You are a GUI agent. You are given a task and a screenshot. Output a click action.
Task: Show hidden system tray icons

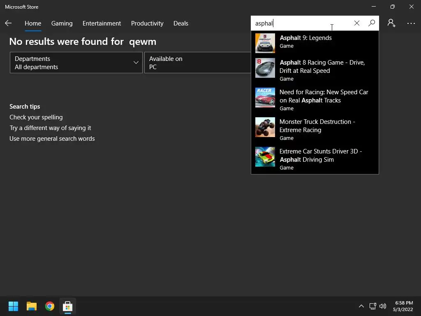coord(361,306)
